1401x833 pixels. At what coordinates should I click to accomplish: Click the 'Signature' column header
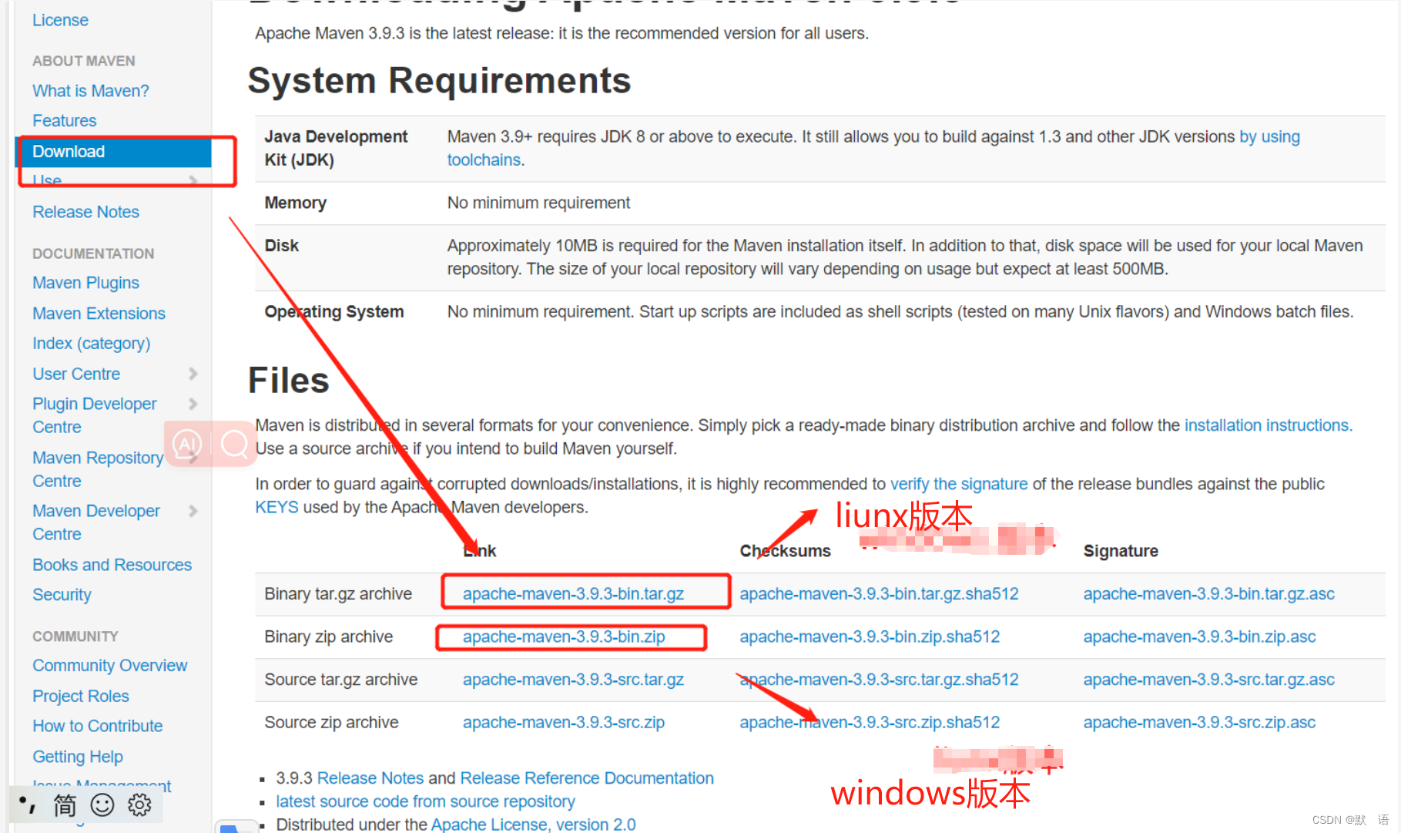click(x=1121, y=551)
